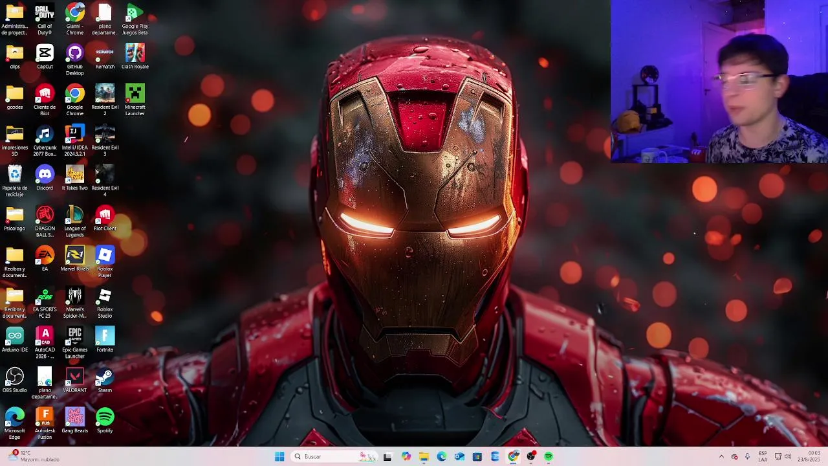Open the Windows Start menu
828x466 pixels.
pyautogui.click(x=279, y=456)
